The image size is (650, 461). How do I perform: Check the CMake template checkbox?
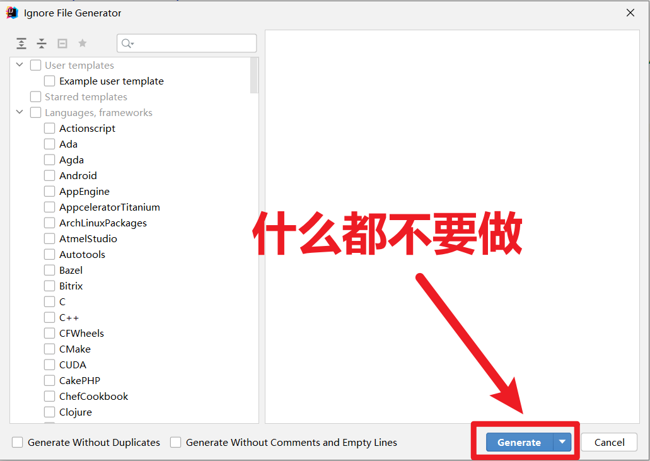(x=49, y=349)
